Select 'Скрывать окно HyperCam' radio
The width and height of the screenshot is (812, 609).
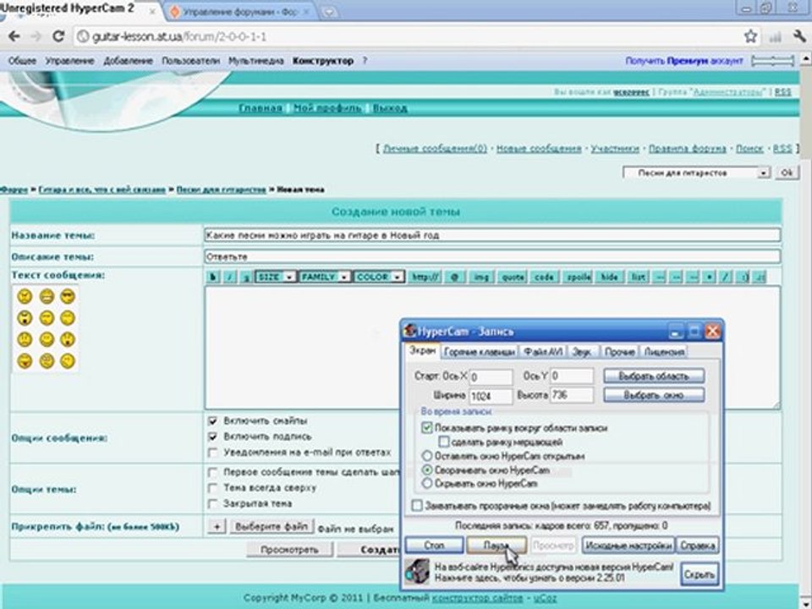coord(426,484)
